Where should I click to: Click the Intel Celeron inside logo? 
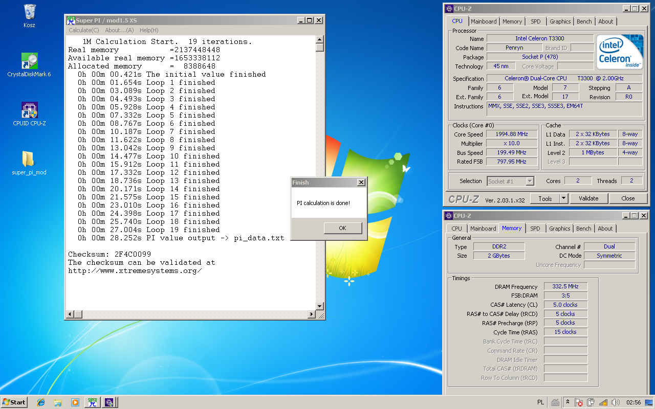pos(620,52)
